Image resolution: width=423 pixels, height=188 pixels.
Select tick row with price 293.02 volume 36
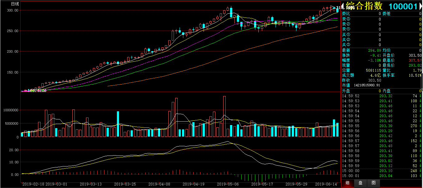pos(382,161)
